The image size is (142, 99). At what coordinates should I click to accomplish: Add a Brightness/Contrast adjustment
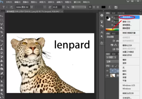click(x=114, y=41)
